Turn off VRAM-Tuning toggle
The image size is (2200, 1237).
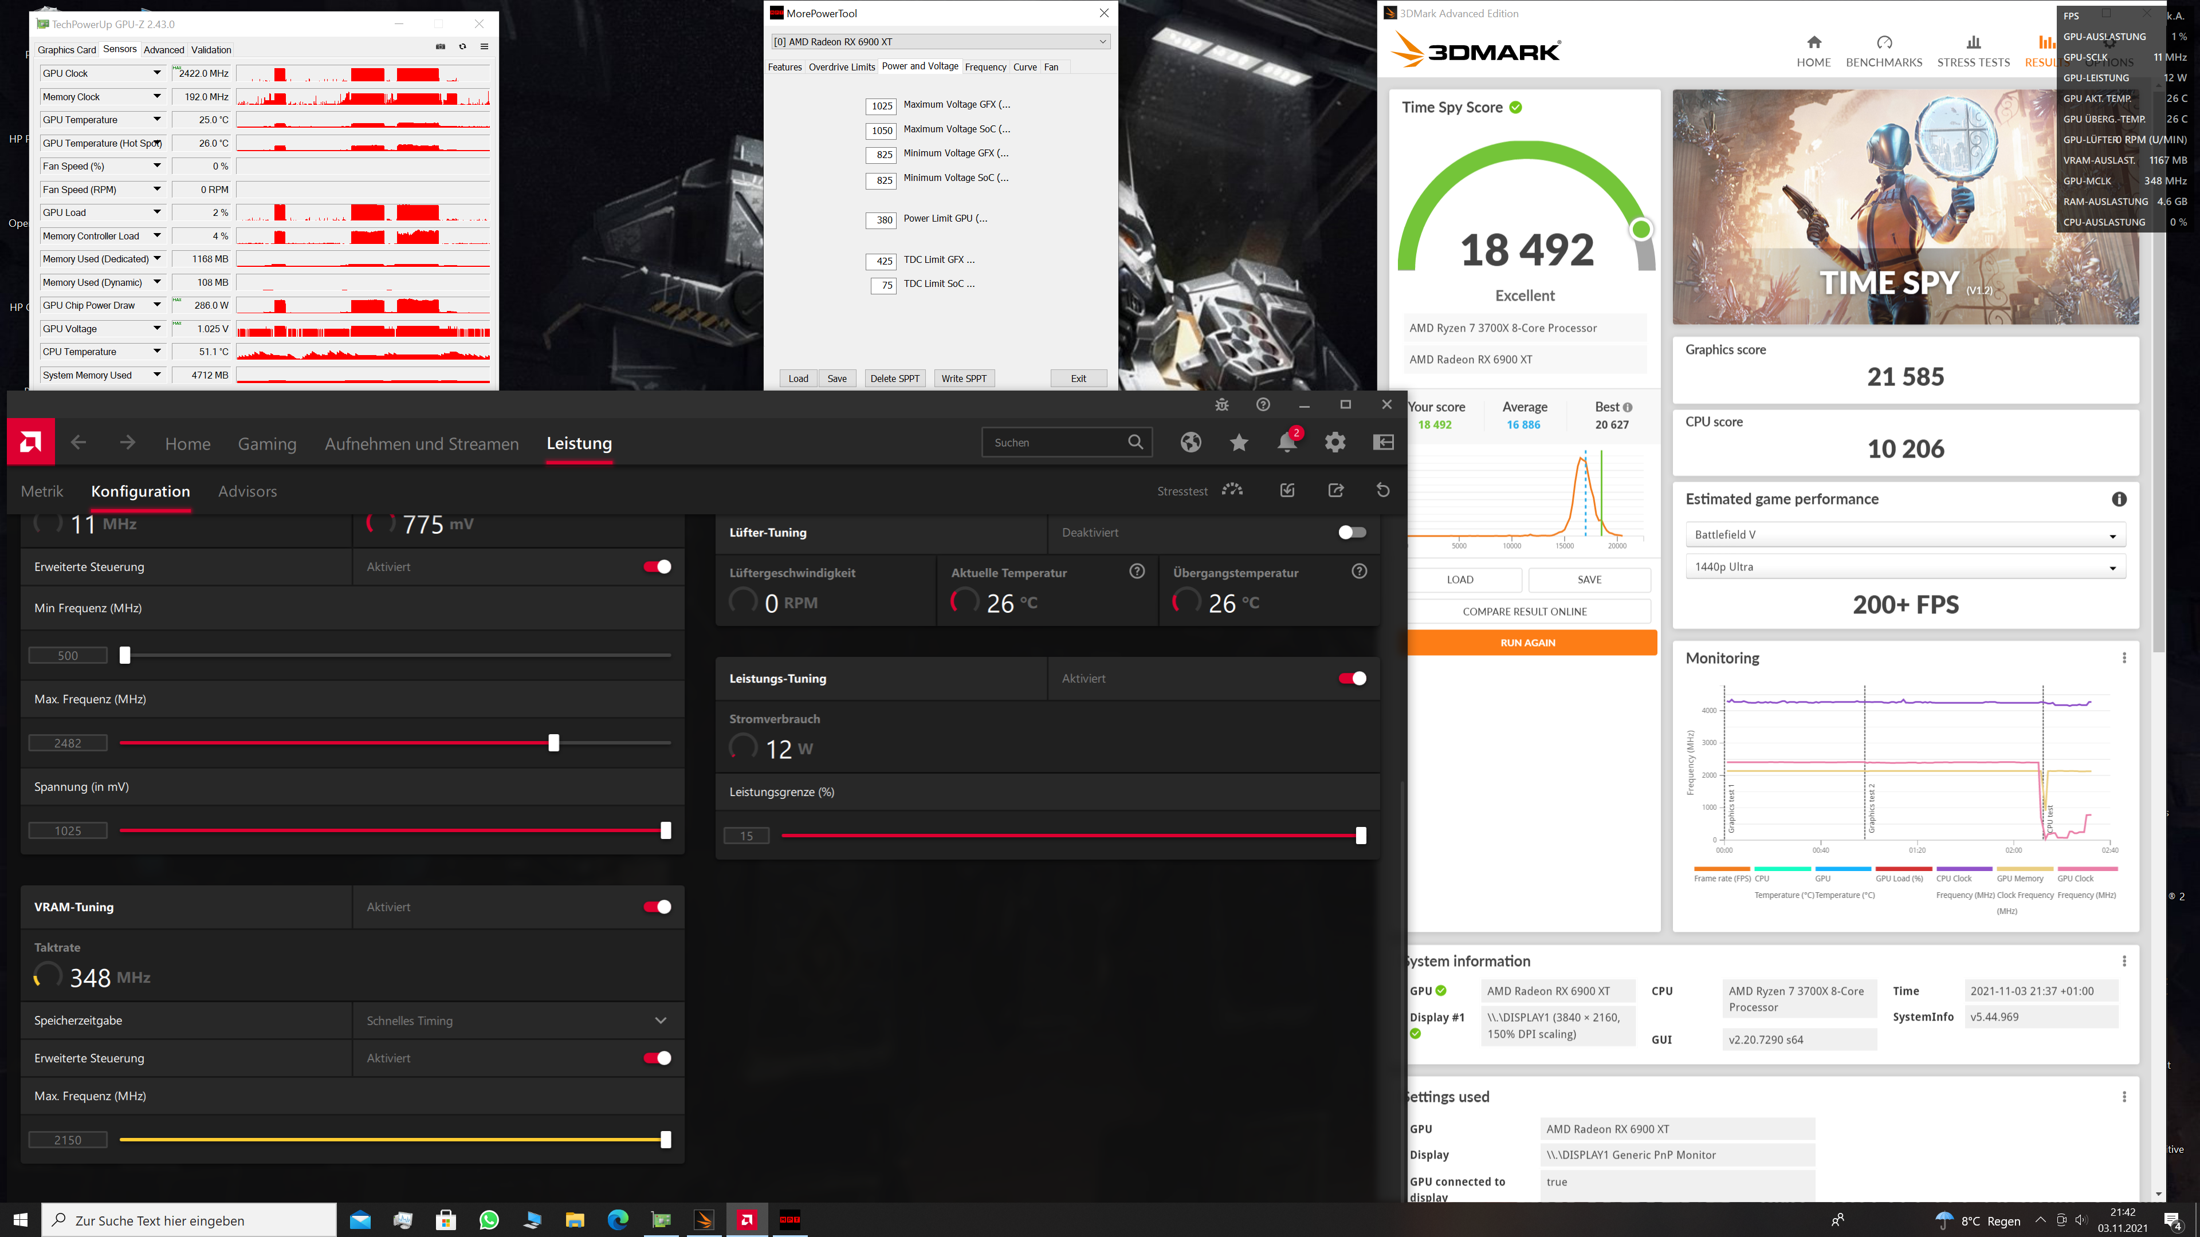point(657,907)
